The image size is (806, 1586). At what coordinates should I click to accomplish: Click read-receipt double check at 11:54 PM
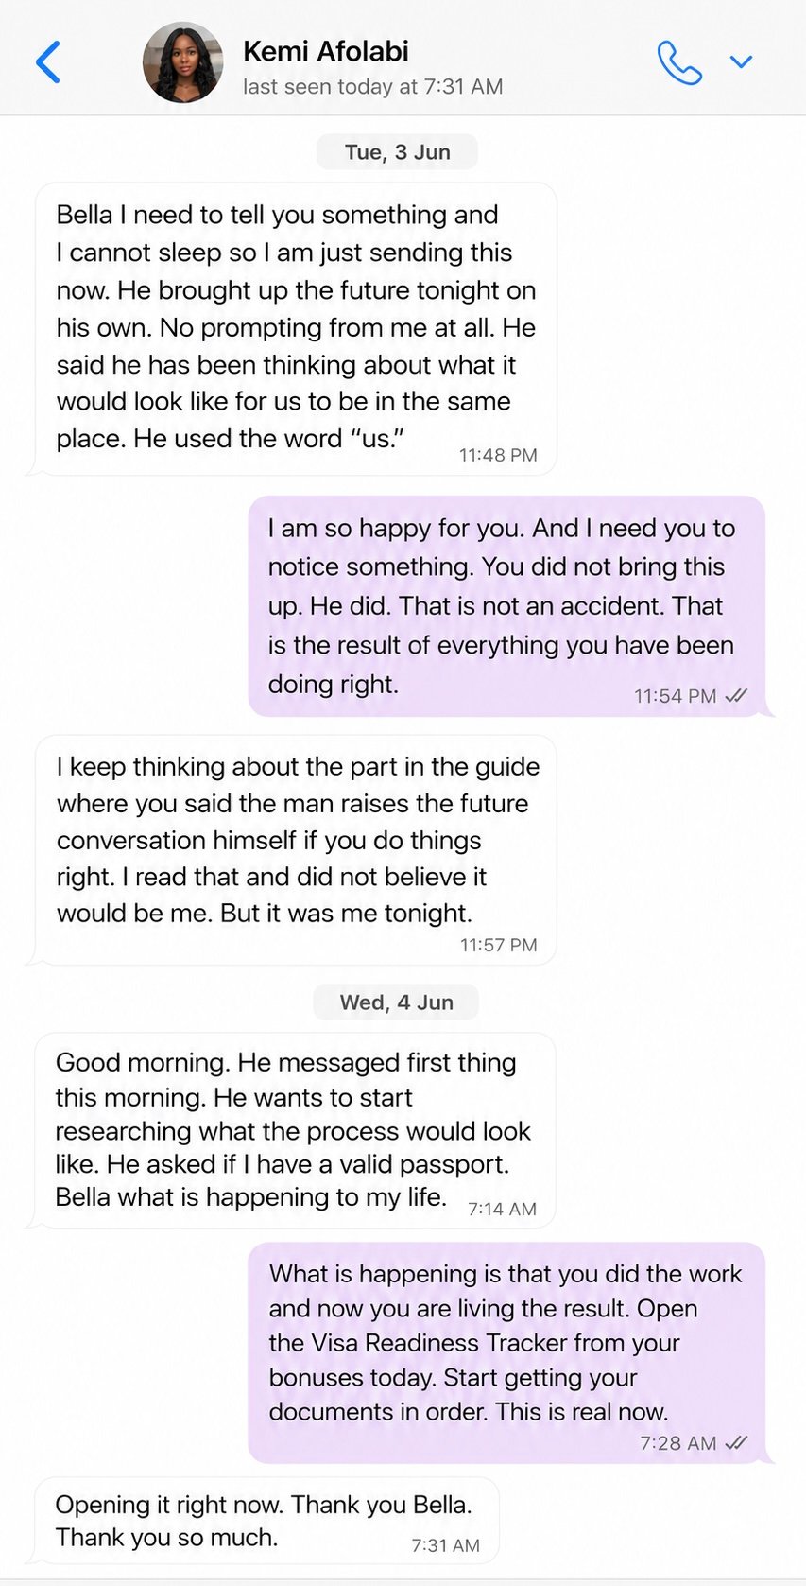(736, 696)
